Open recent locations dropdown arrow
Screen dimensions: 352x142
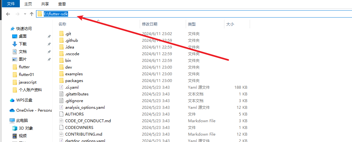coord(25,14)
